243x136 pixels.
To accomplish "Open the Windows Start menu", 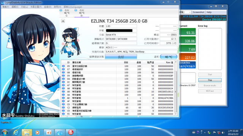I will (5, 133).
